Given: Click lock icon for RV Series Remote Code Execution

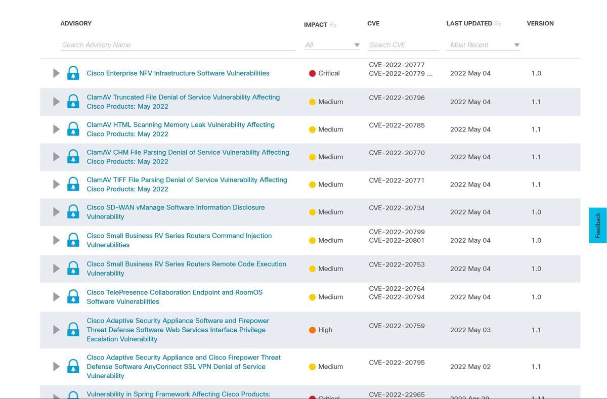Looking at the screenshot, I should point(73,268).
